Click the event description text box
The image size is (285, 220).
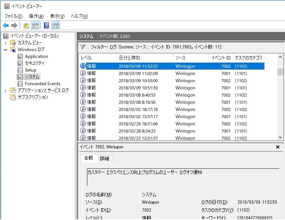[x=183, y=177]
